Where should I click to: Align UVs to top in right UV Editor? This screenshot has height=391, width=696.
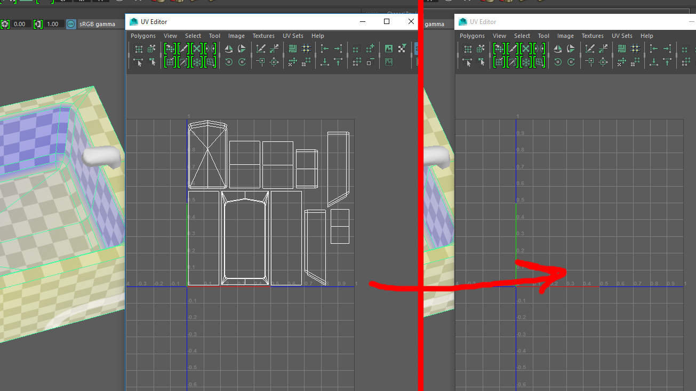[x=667, y=62]
